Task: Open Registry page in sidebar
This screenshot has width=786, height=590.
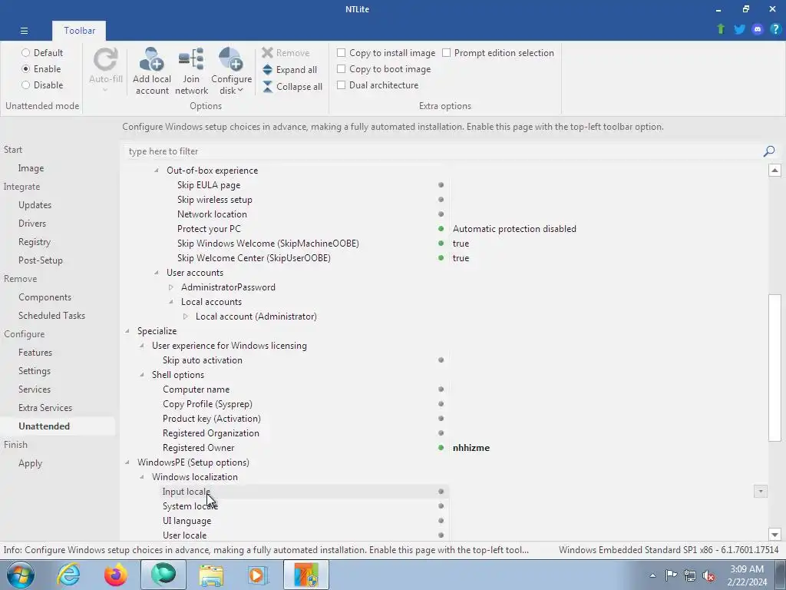Action: (x=35, y=242)
